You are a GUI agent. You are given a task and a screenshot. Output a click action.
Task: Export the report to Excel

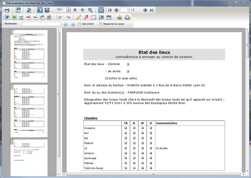tap(14, 17)
